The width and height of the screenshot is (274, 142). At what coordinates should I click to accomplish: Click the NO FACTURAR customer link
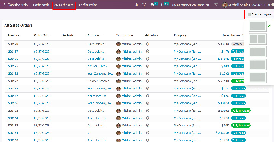tap(97, 66)
